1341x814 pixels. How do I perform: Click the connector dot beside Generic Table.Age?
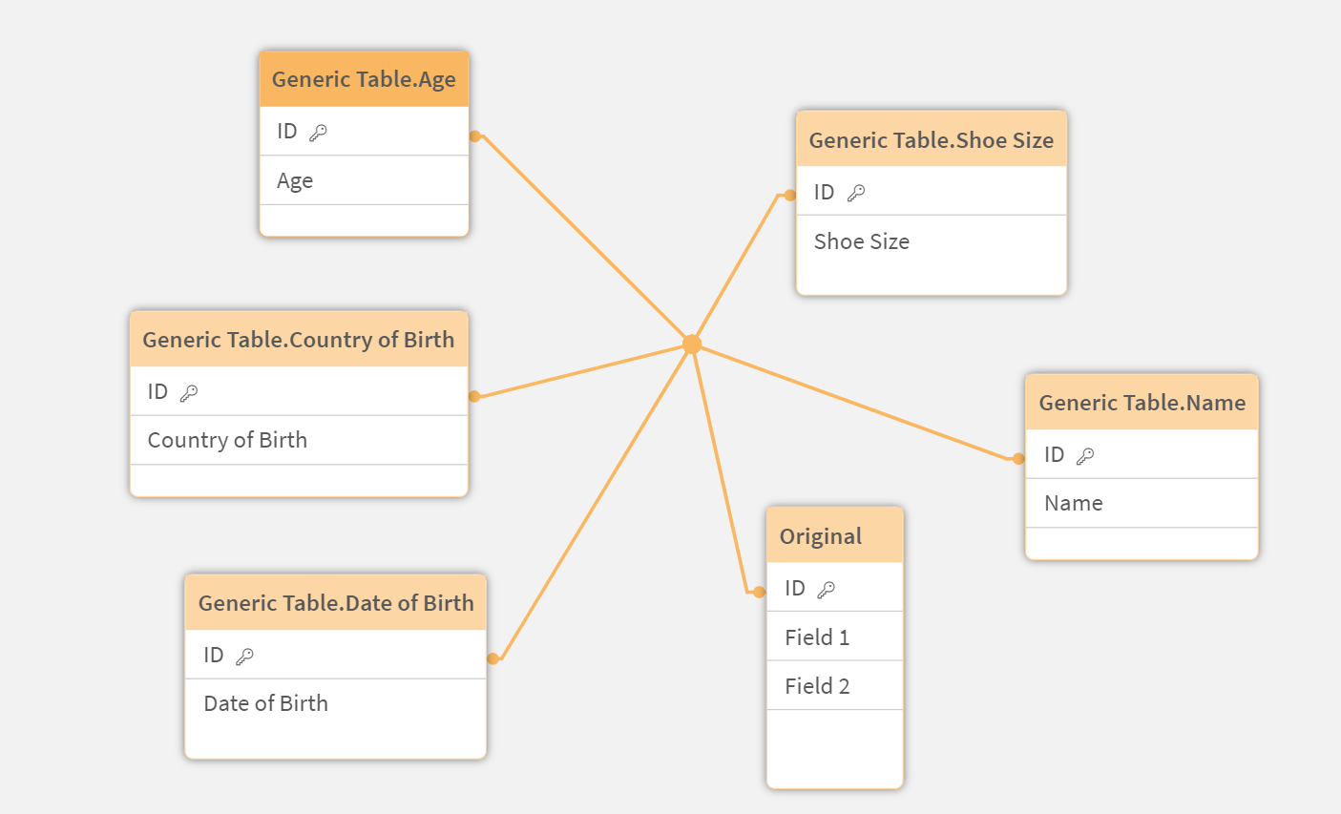coord(474,136)
